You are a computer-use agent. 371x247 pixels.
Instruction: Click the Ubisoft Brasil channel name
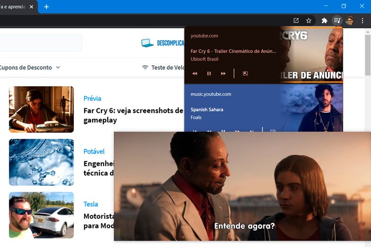click(204, 59)
